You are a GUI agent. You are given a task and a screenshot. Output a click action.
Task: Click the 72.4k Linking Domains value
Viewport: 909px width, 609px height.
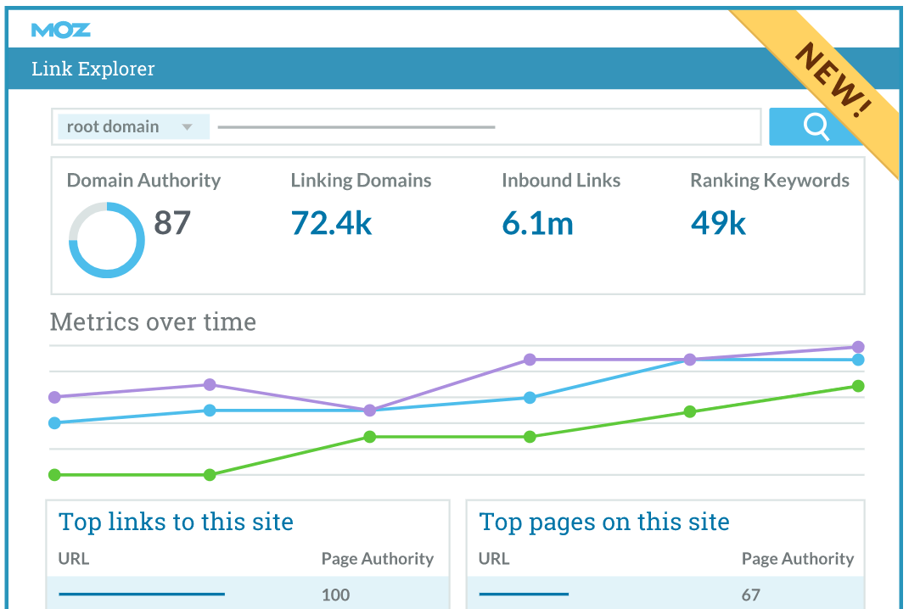pos(331,223)
